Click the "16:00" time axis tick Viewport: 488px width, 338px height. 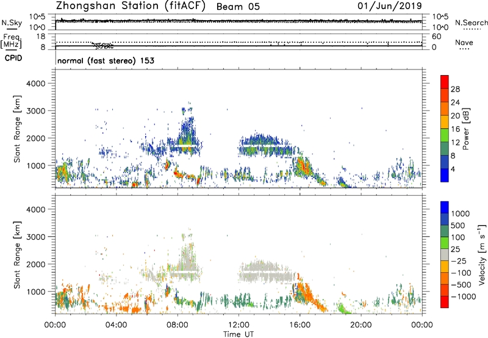(300, 325)
